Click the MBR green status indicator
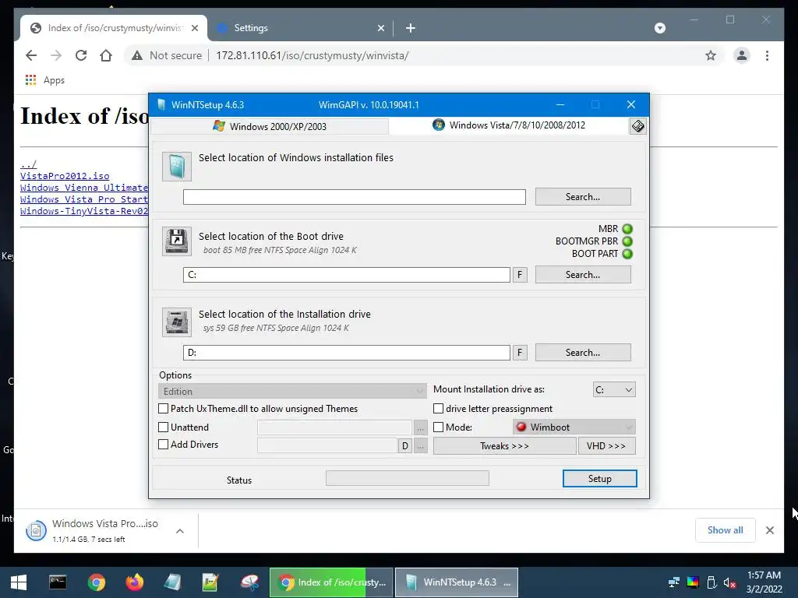798x598 pixels. click(627, 229)
